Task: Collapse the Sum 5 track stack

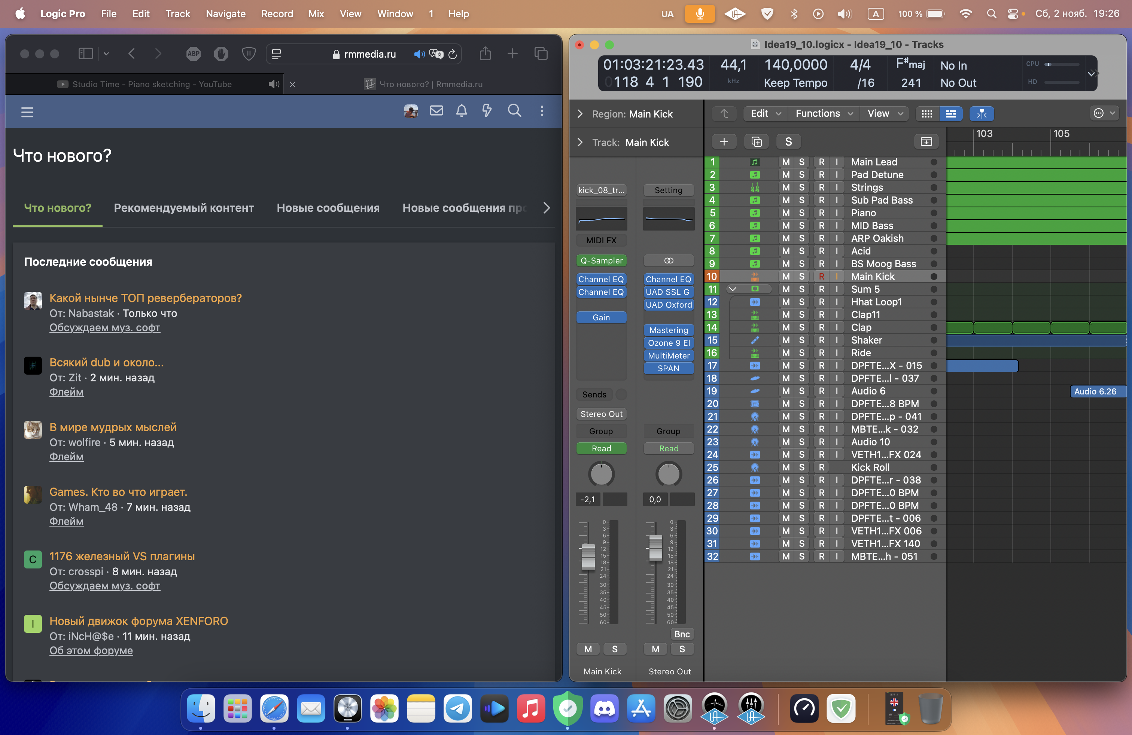Action: click(733, 290)
